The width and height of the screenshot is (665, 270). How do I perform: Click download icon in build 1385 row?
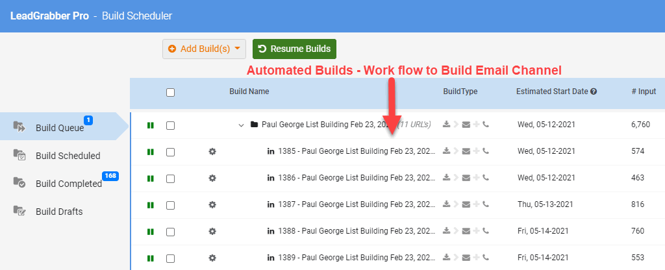[446, 151]
